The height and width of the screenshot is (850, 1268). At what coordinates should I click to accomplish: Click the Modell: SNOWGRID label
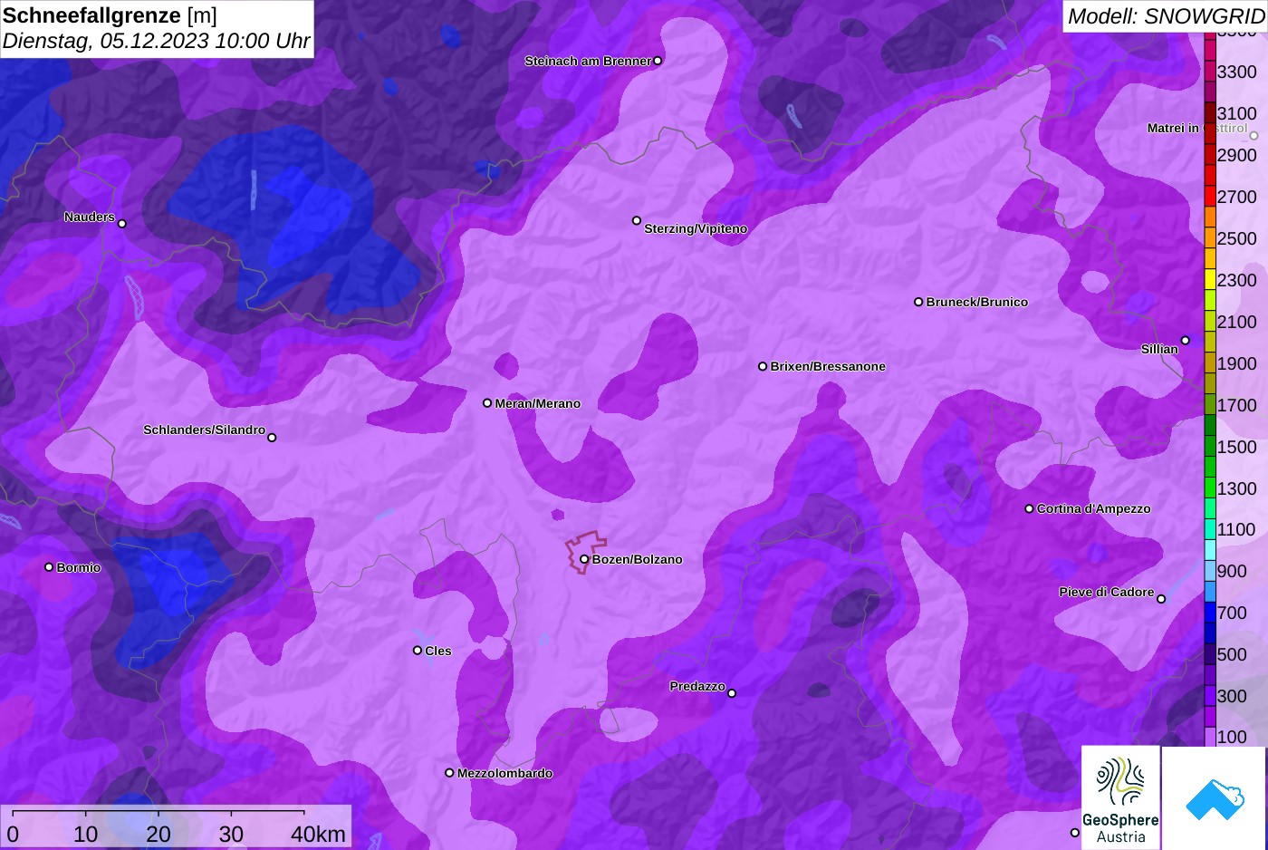pos(1166,15)
